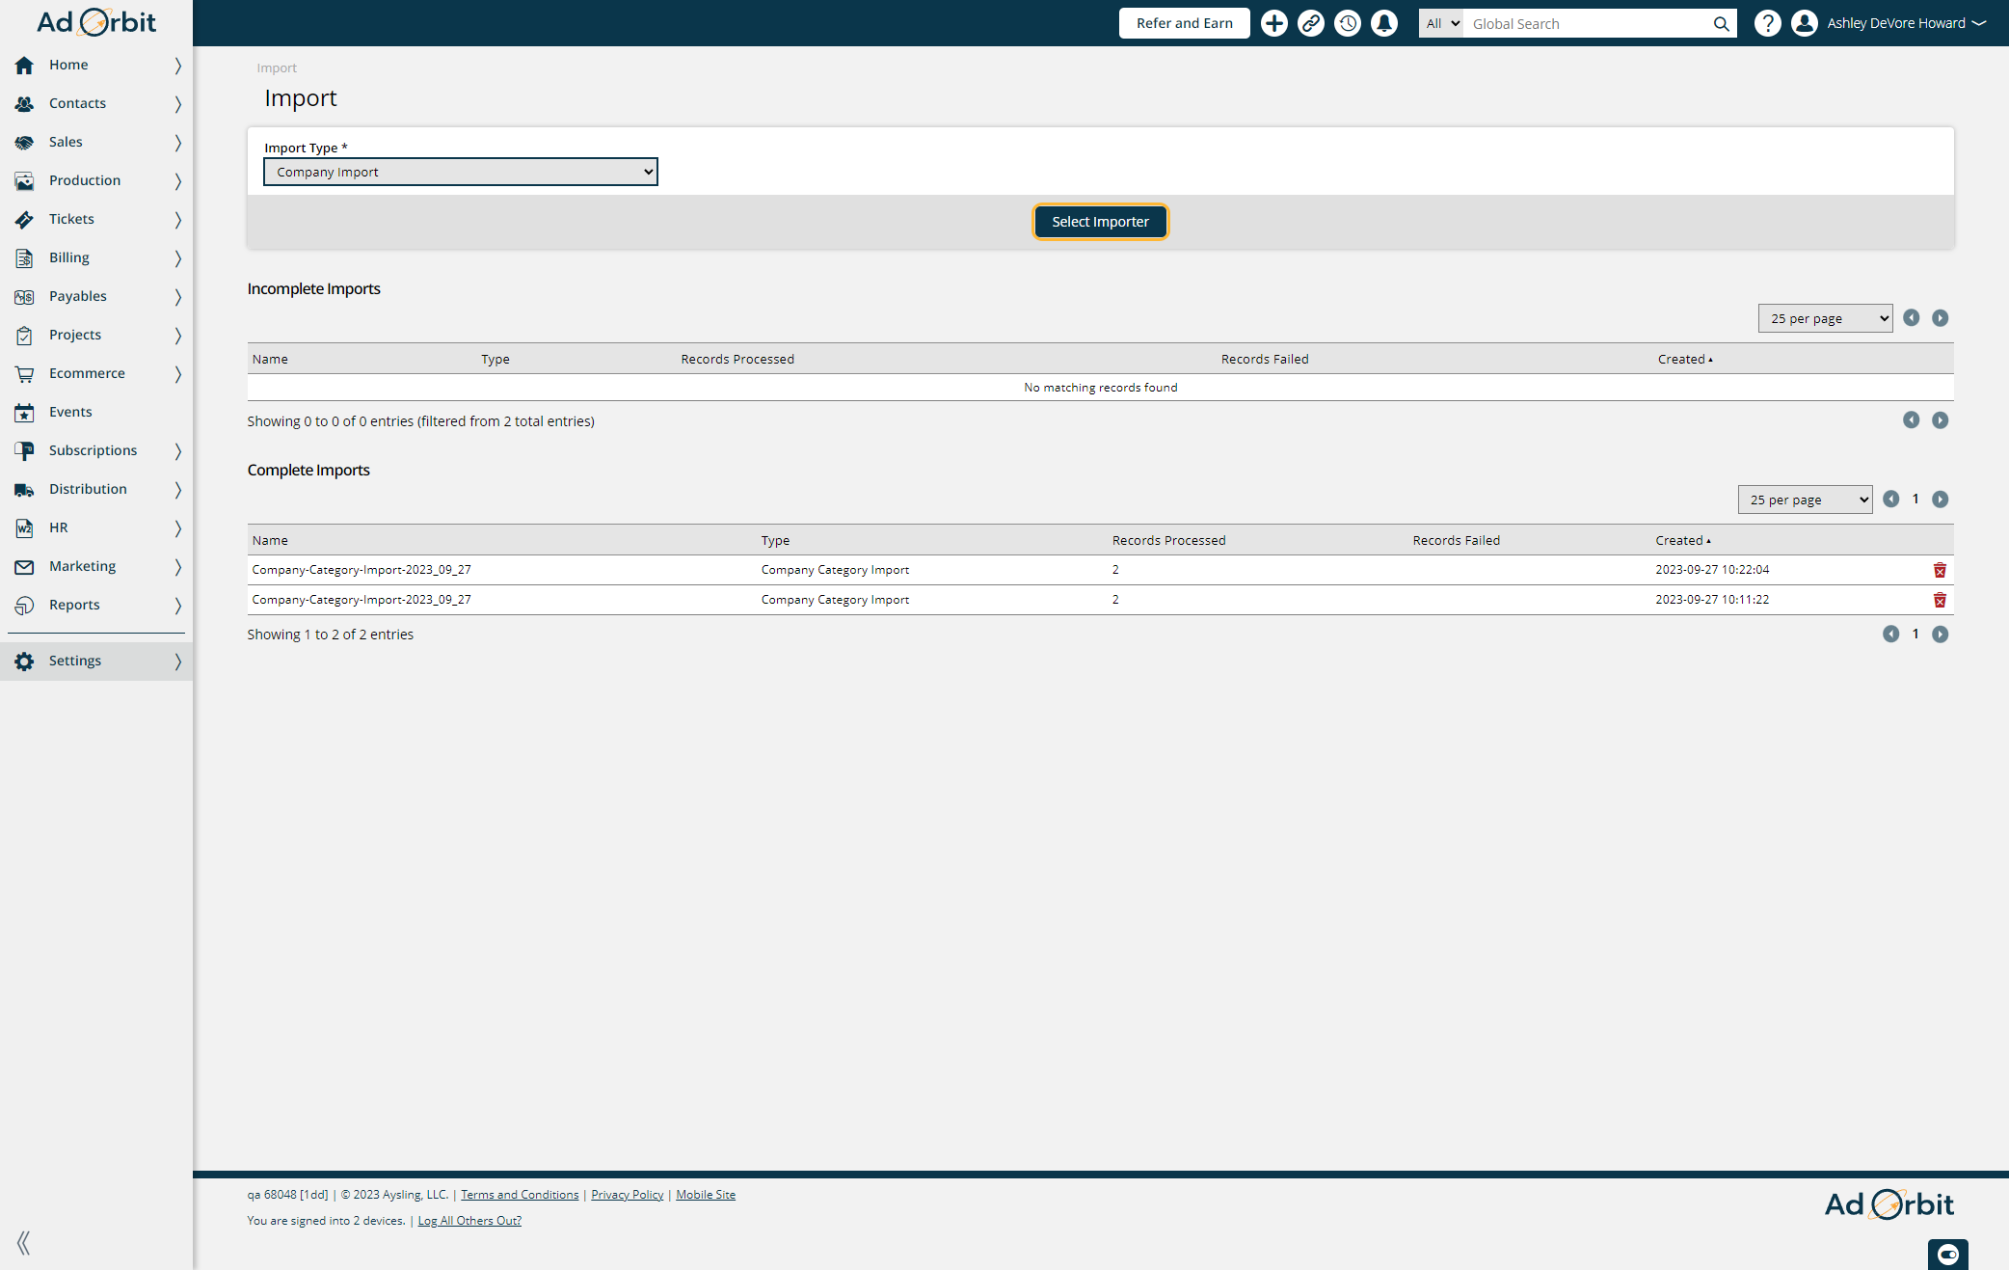The width and height of the screenshot is (2009, 1270).
Task: Click the Billing invoice icon
Action: tap(24, 257)
